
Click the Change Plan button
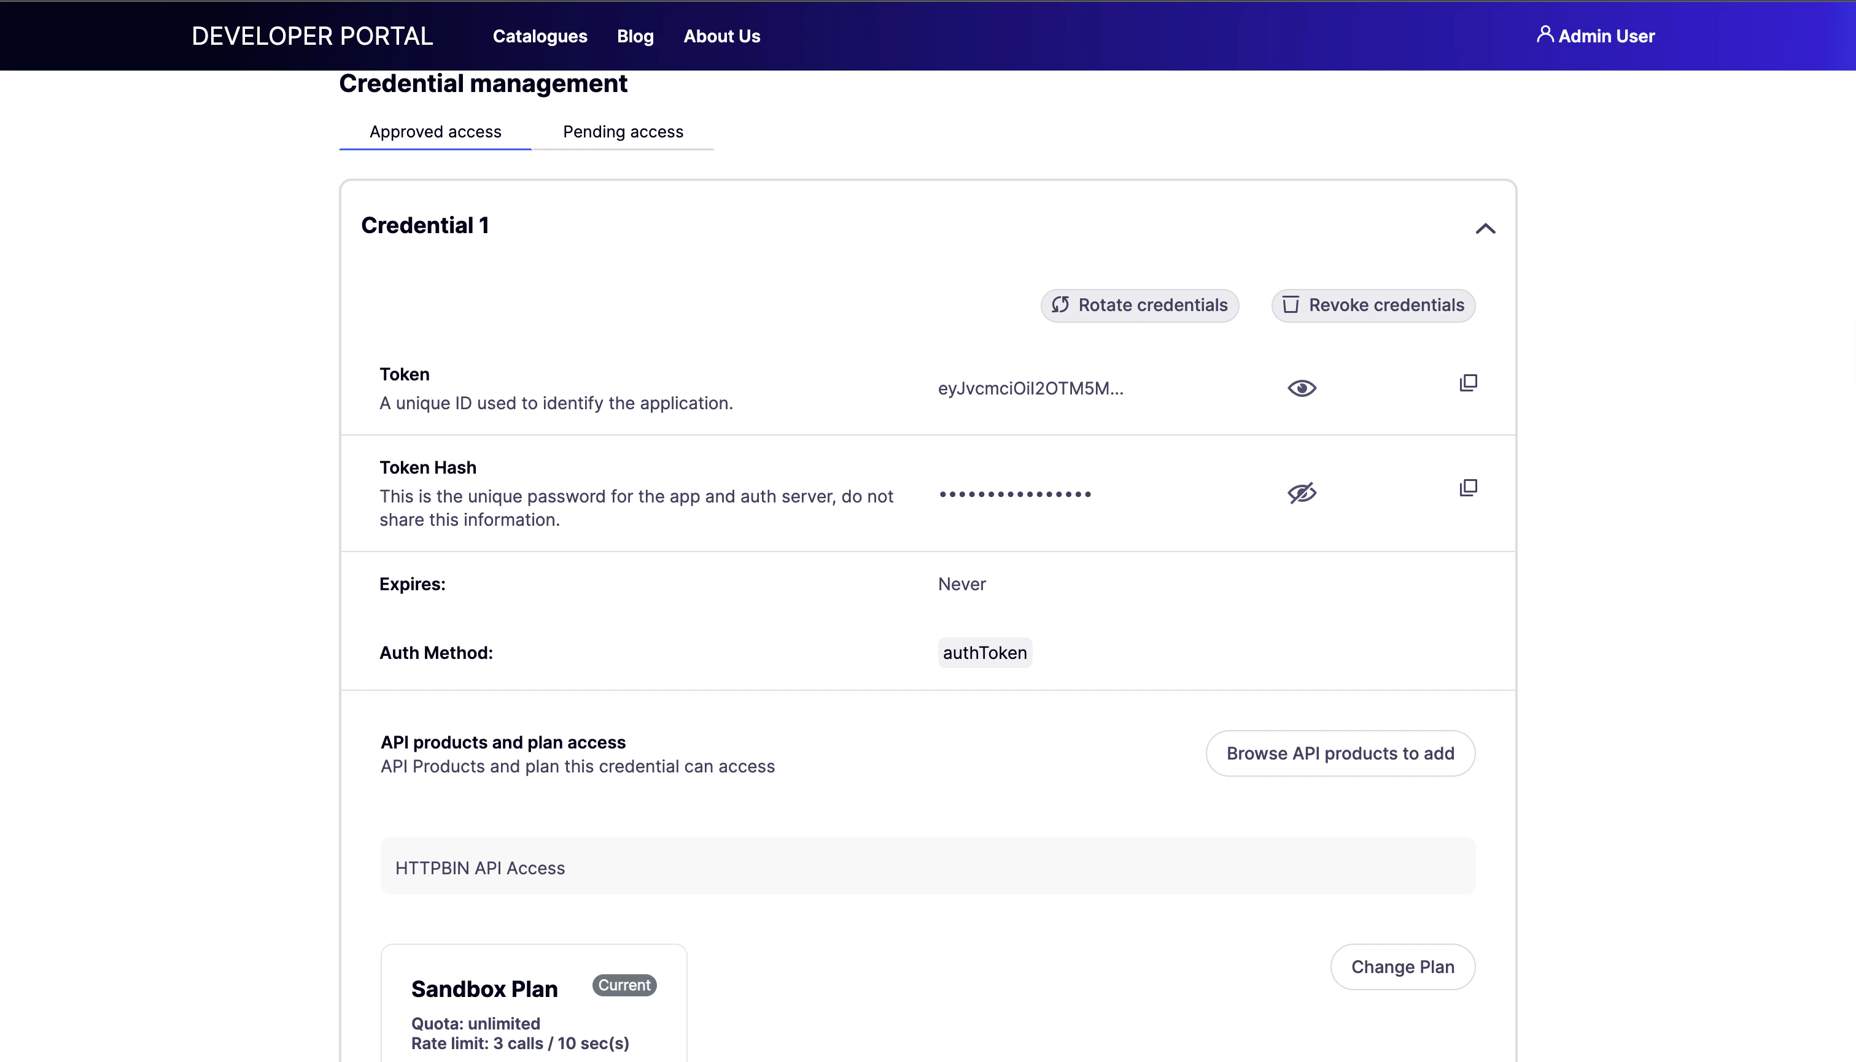click(x=1402, y=966)
